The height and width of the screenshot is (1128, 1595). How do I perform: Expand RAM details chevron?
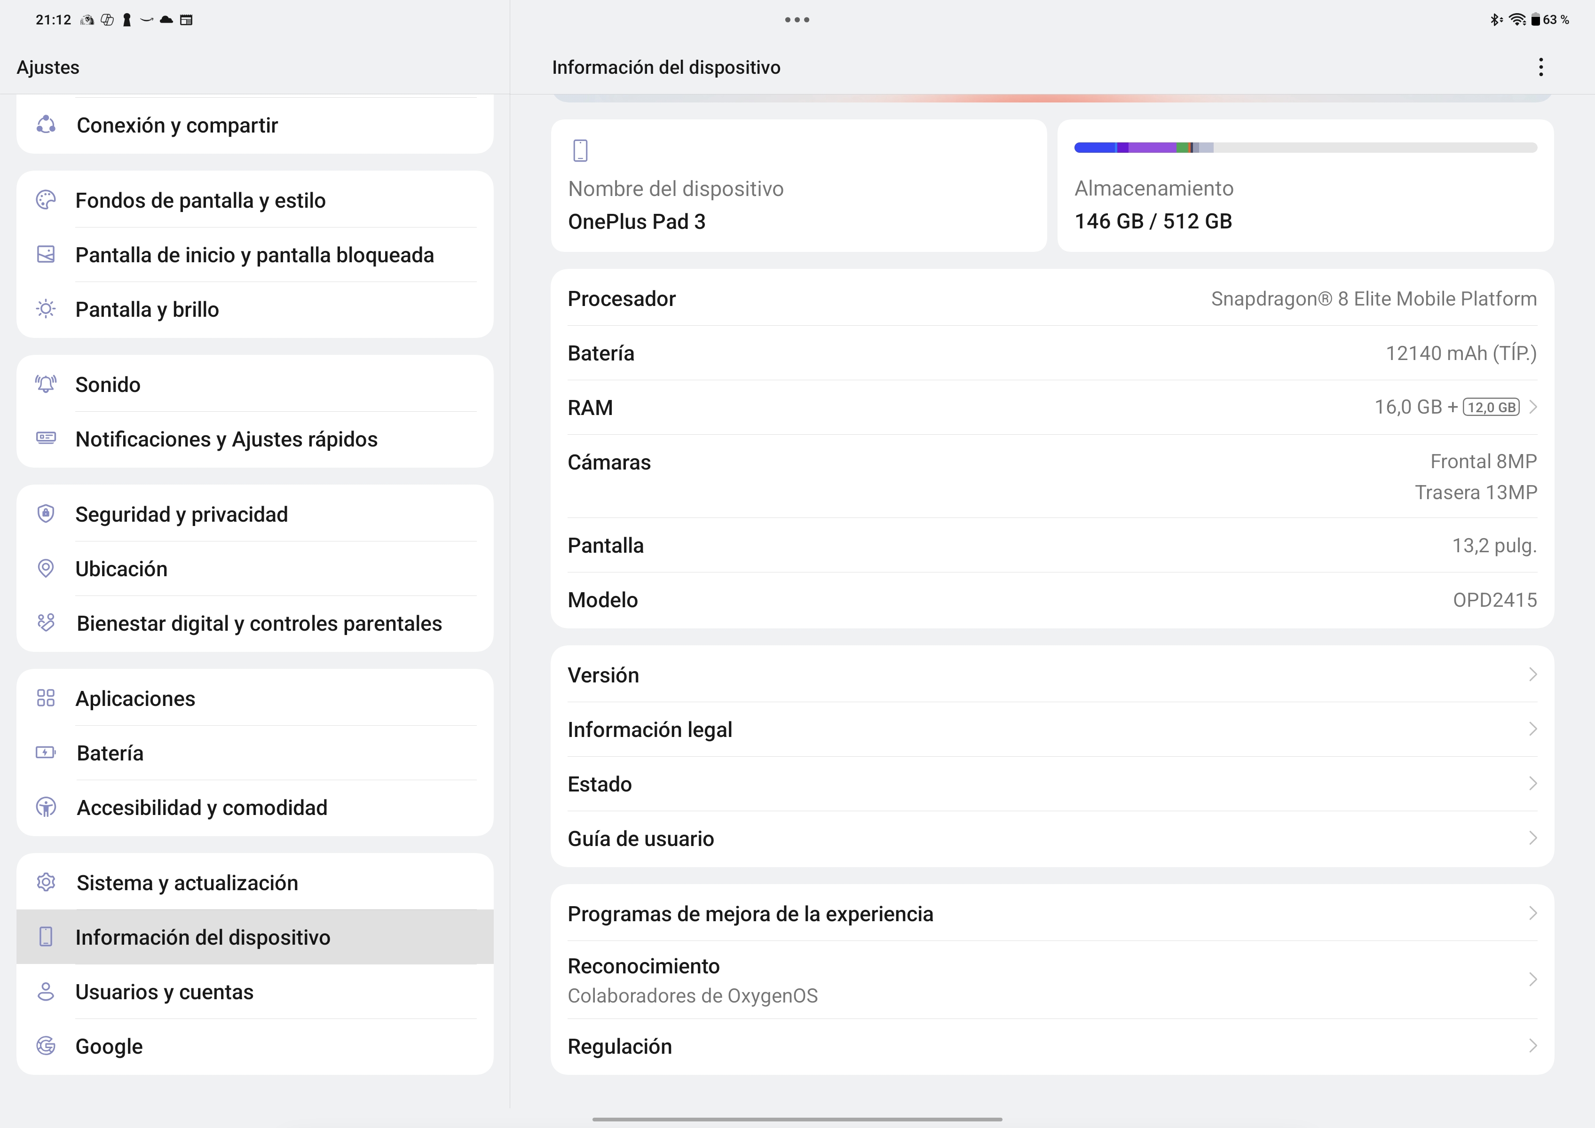coord(1532,407)
